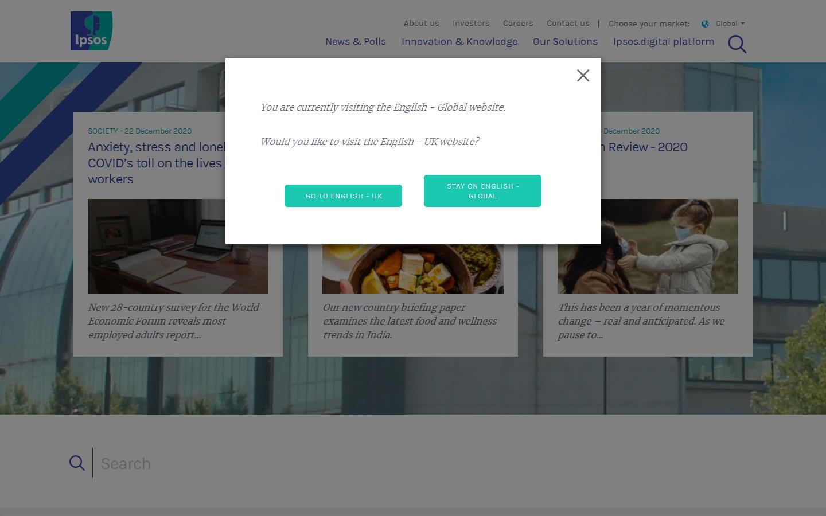Open the Innovation & Knowledge menu

click(459, 41)
